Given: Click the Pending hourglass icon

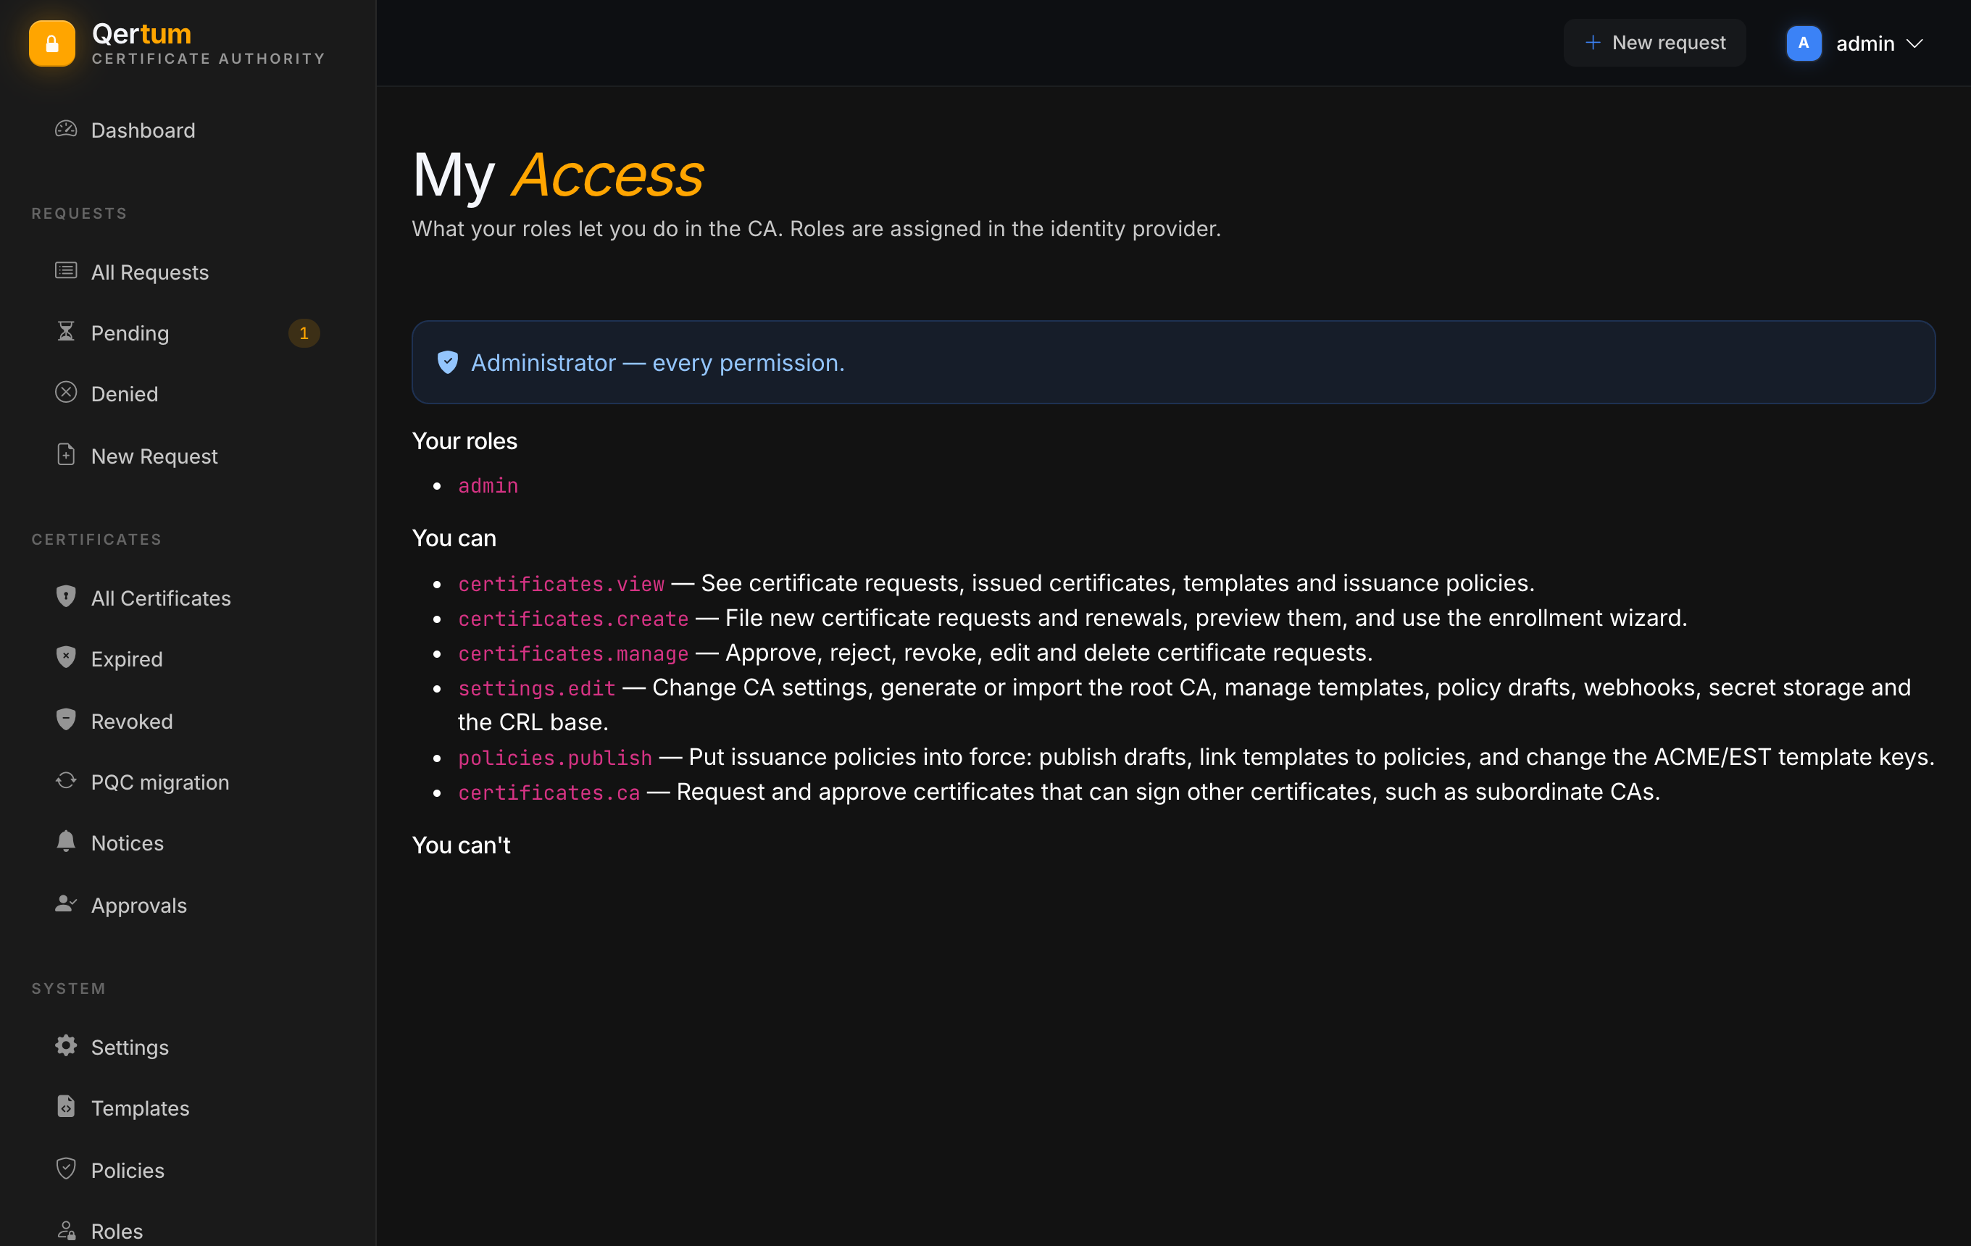Looking at the screenshot, I should click(x=65, y=331).
